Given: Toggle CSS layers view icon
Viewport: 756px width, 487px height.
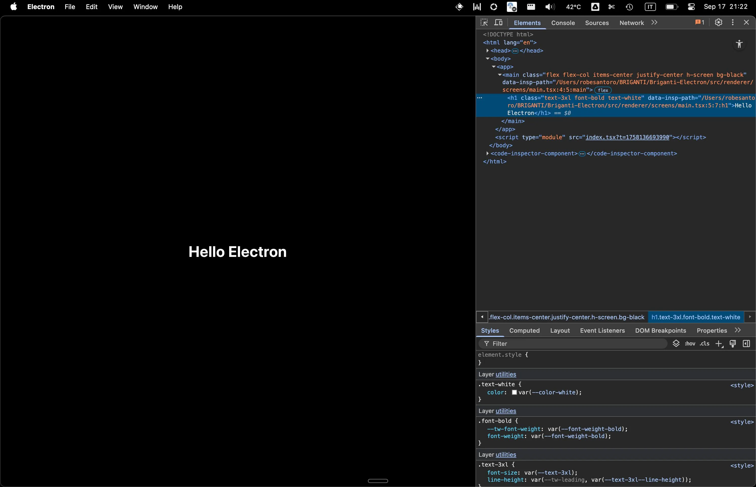Looking at the screenshot, I should [x=676, y=344].
